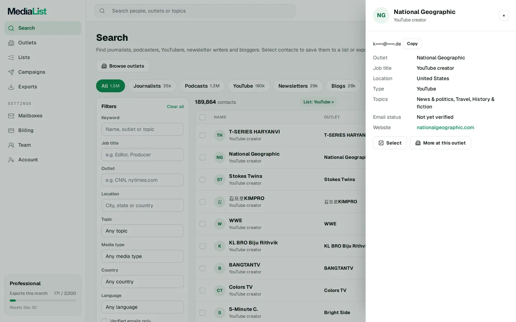Open the Any media type dropdown

point(143,256)
